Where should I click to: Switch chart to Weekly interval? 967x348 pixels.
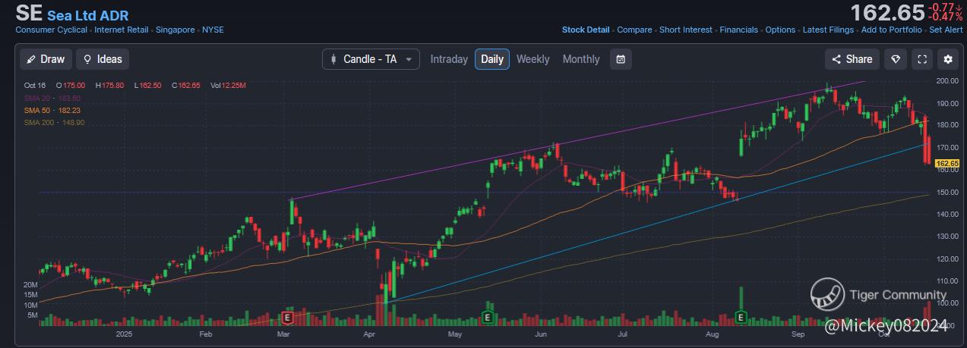(x=532, y=59)
